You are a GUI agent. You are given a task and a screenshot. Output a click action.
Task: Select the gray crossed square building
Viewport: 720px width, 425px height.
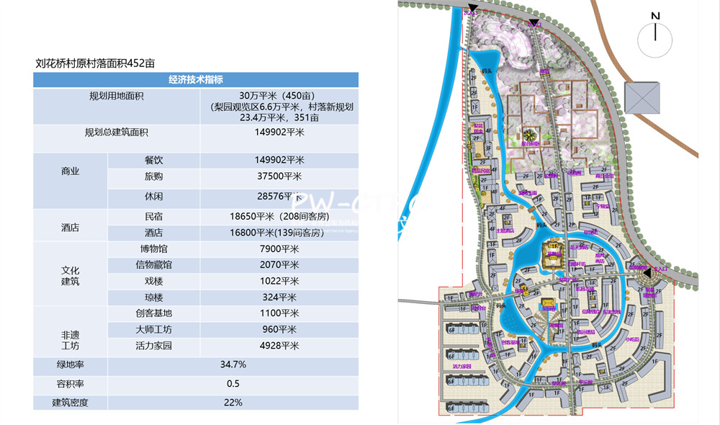click(642, 97)
